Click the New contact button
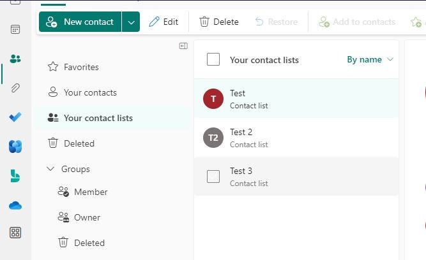426x260 pixels. click(x=80, y=22)
